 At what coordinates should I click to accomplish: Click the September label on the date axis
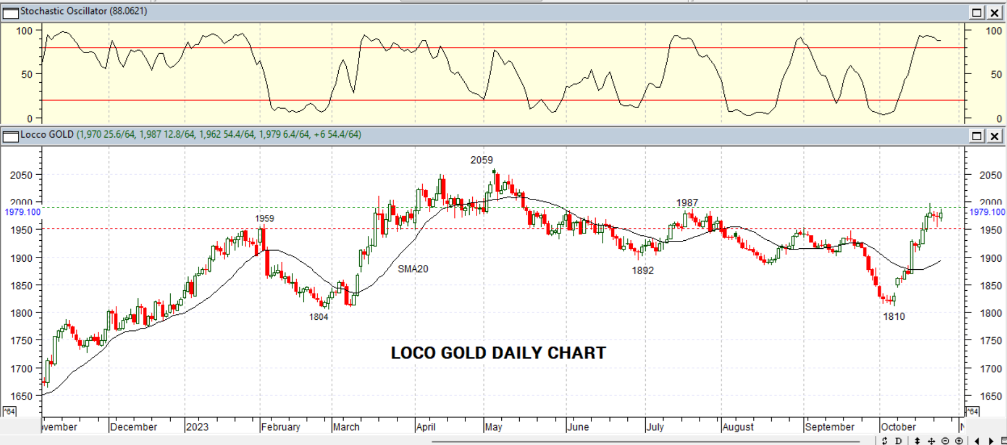coord(830,427)
